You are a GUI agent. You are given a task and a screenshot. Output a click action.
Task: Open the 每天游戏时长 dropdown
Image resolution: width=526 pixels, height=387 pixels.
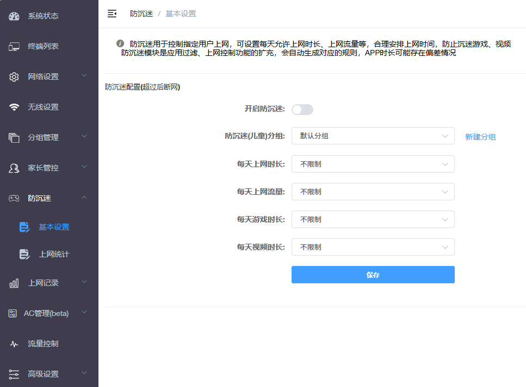pyautogui.click(x=373, y=219)
